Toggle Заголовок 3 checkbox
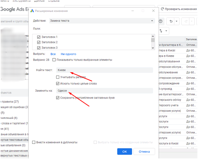This screenshot has width=198, height=159. click(x=39, y=48)
